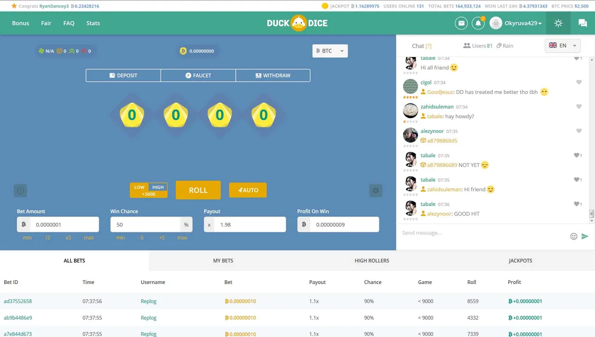
Task: Click the ROLL button
Action: coord(198,190)
